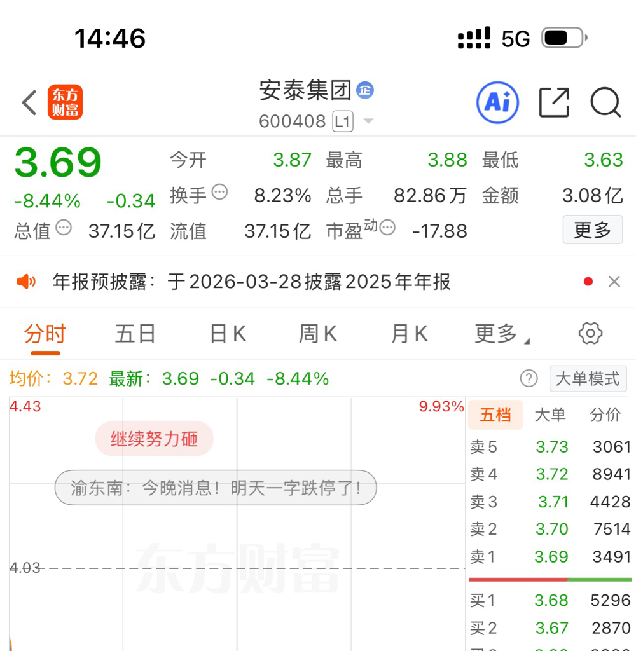Tap the L1 level badge
The image size is (636, 651).
(x=343, y=121)
